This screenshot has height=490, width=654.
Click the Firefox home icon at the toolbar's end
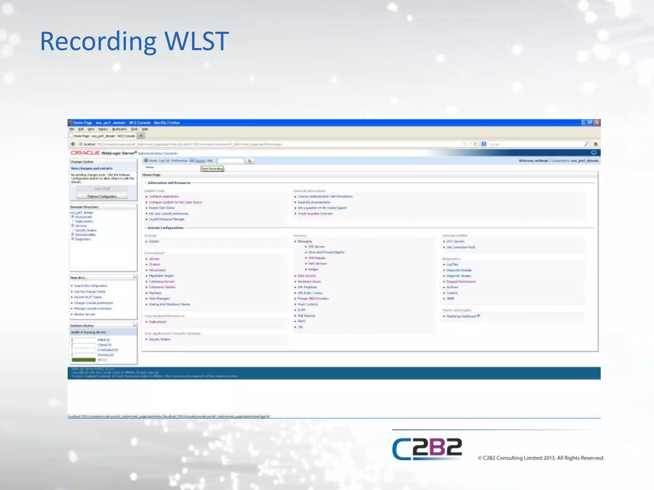595,144
